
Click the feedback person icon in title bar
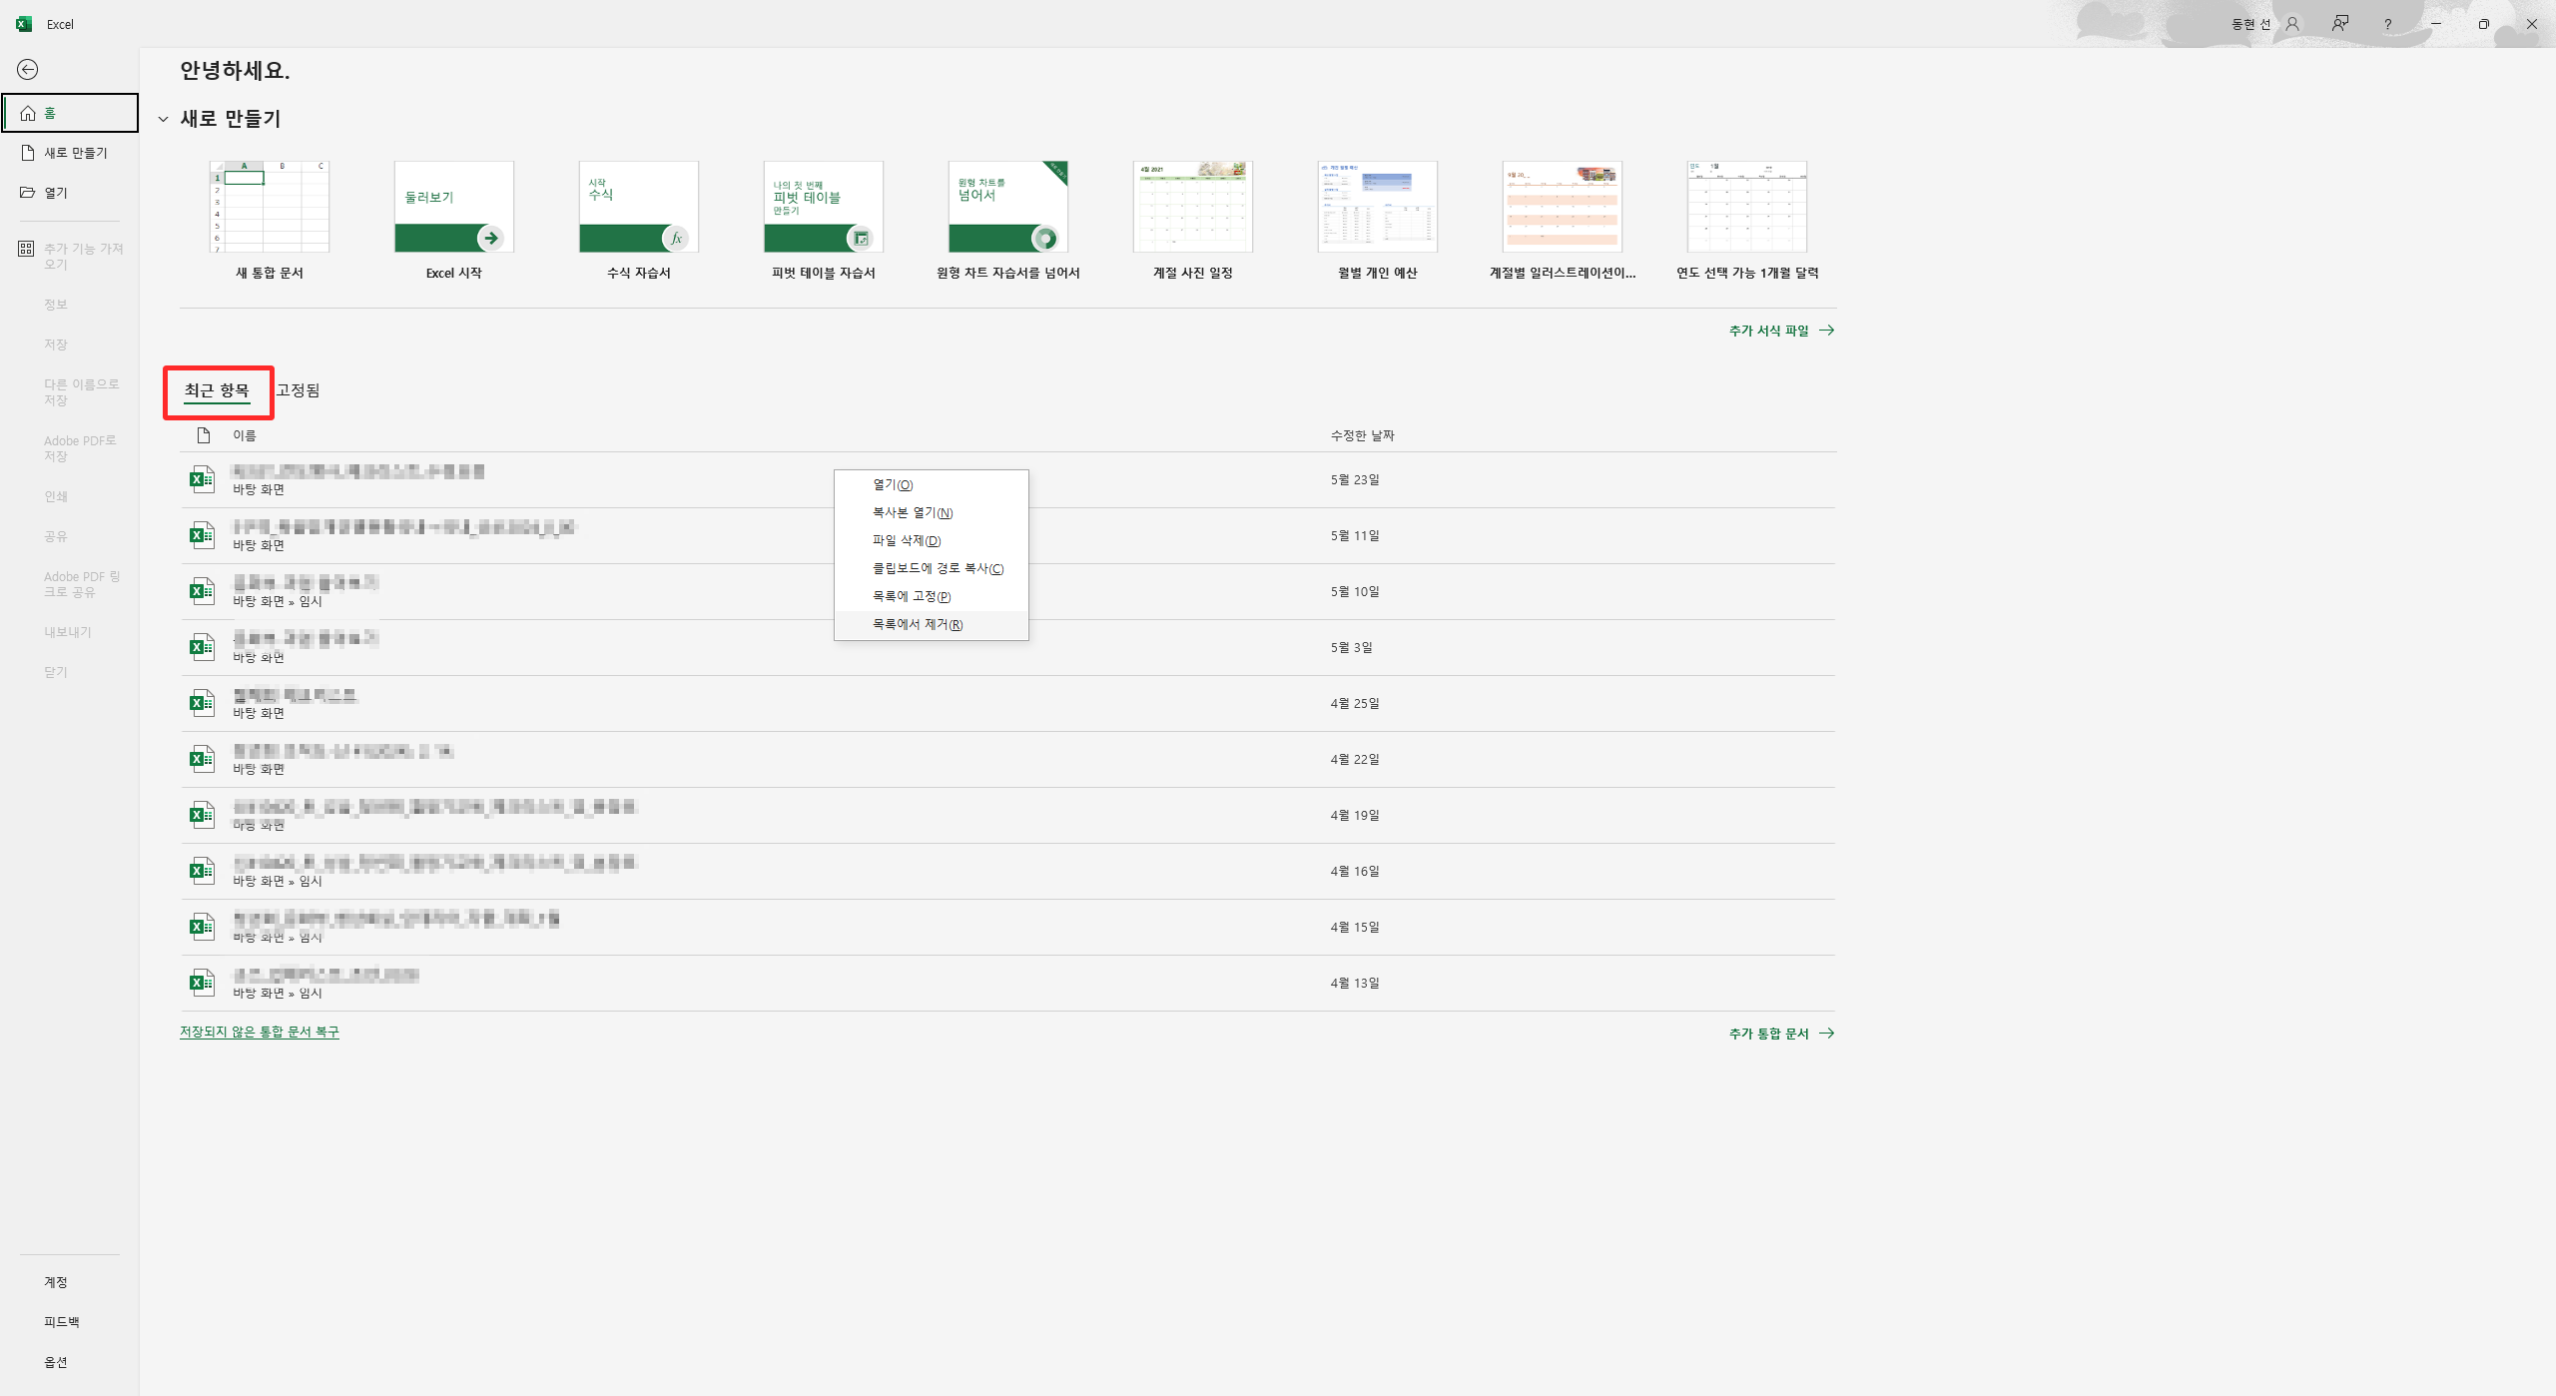tap(2339, 24)
